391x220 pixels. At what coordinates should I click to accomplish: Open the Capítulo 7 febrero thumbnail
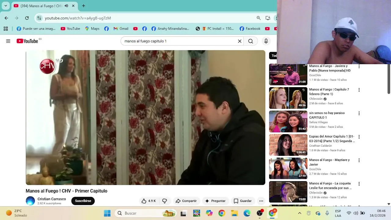288,98
